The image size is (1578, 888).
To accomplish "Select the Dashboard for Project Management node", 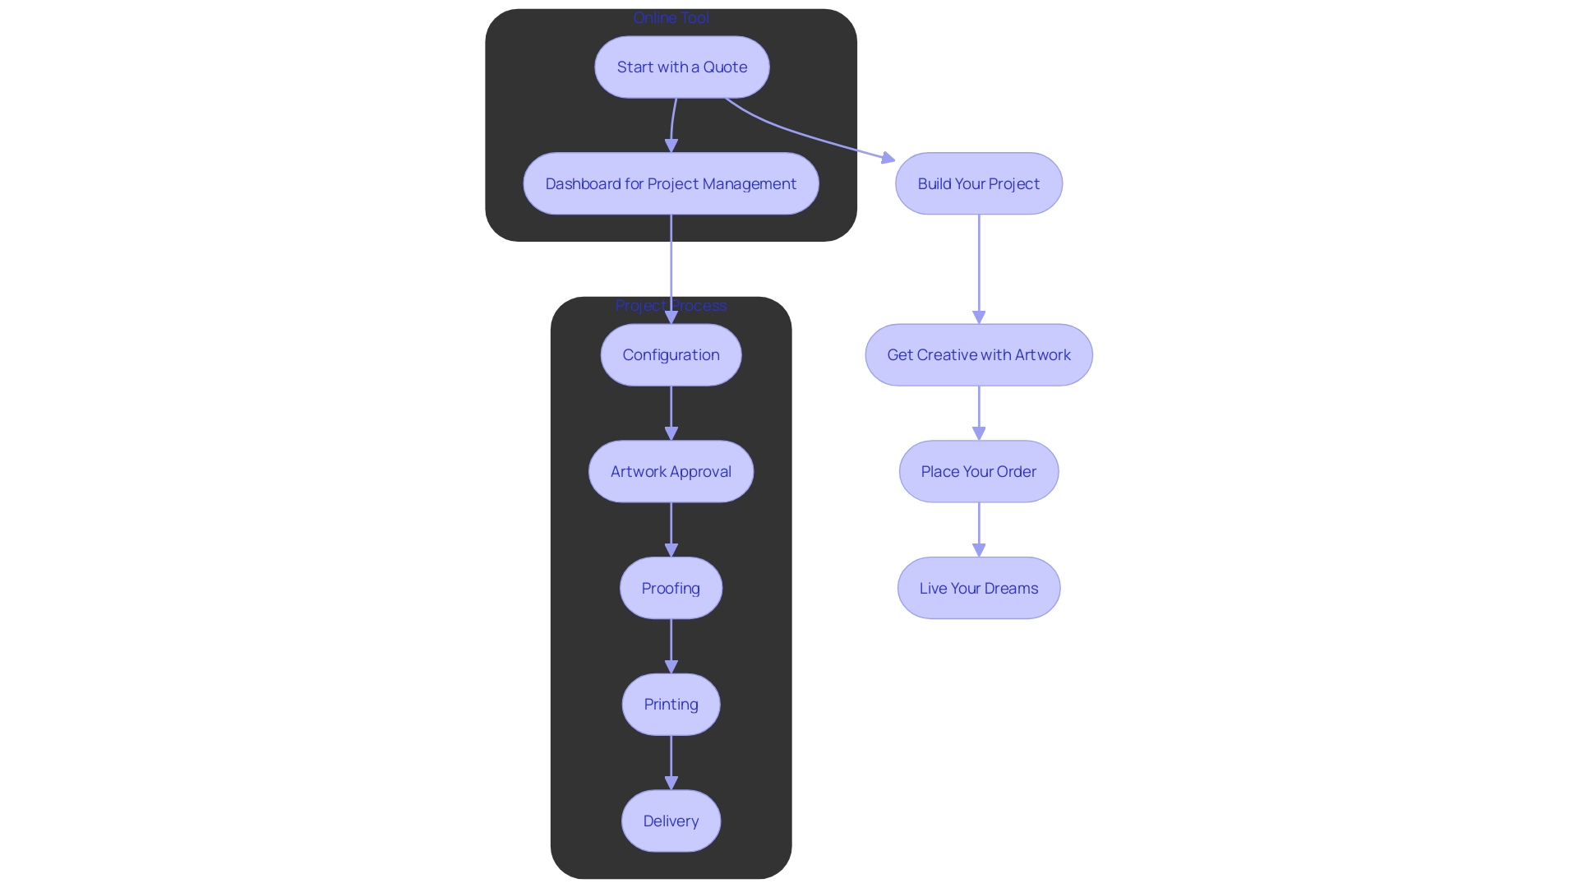I will (671, 183).
